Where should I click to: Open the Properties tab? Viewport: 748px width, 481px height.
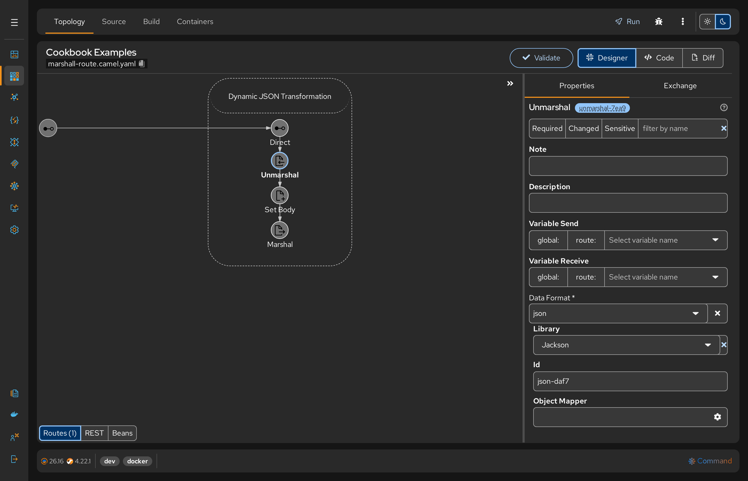(x=576, y=86)
